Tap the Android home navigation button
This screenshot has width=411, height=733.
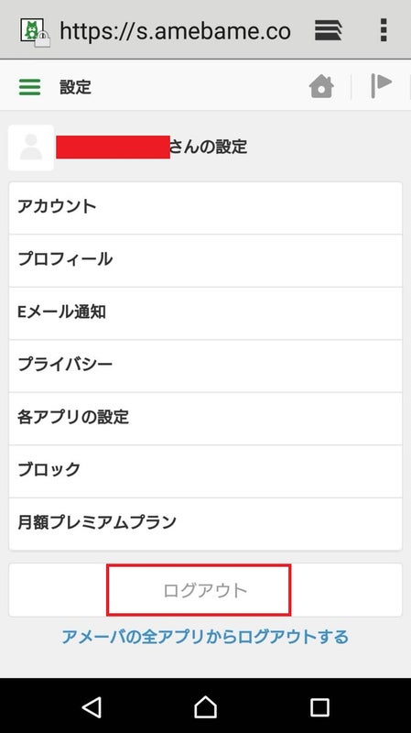[205, 706]
